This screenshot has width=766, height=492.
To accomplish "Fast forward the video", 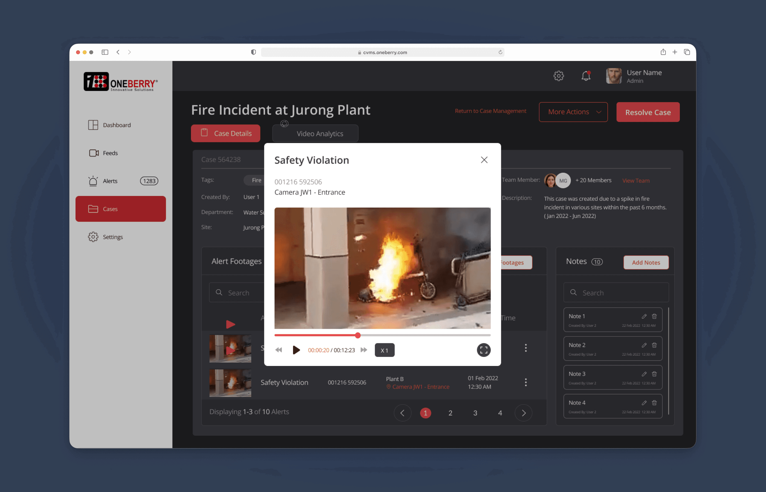I will [x=364, y=350].
